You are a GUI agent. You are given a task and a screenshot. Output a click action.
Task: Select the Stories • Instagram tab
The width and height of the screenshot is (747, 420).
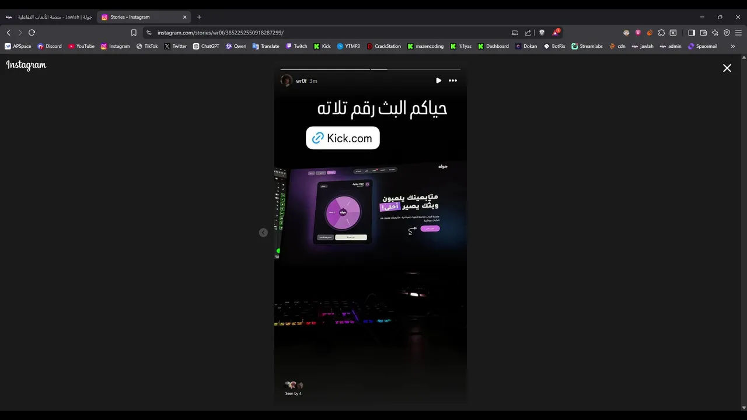click(x=144, y=17)
